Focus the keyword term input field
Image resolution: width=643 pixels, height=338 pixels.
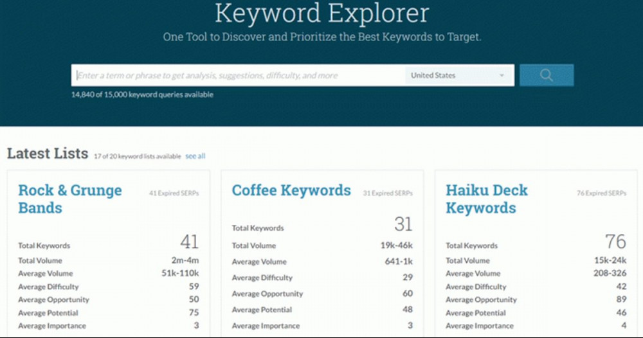239,75
